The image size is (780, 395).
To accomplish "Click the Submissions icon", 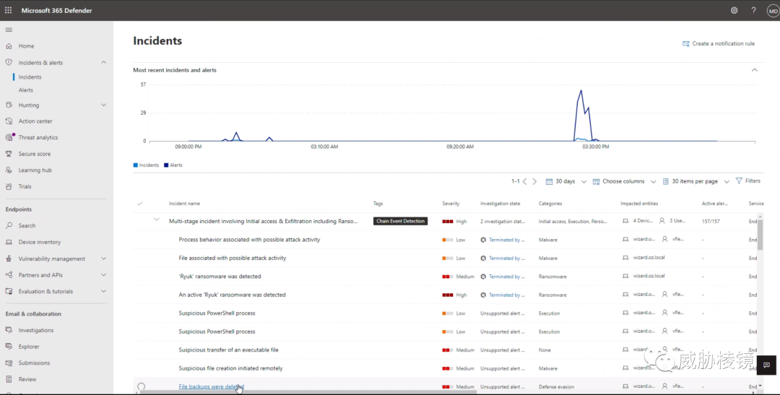I will point(9,363).
